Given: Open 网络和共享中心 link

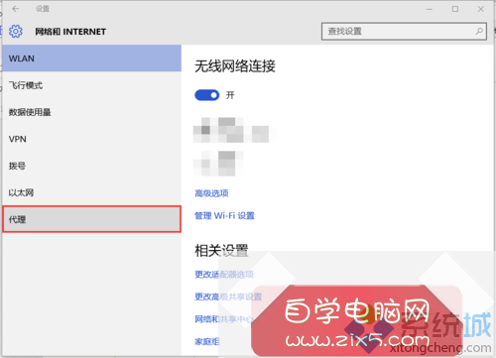Looking at the screenshot, I should pos(224,319).
